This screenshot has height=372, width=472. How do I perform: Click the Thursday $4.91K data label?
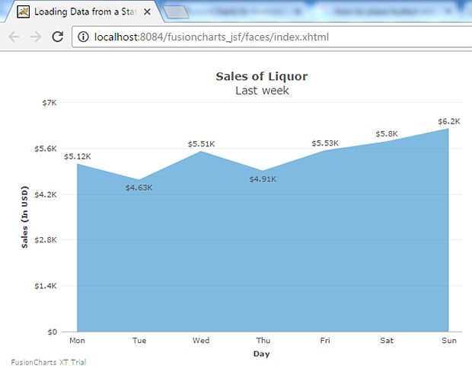(263, 179)
